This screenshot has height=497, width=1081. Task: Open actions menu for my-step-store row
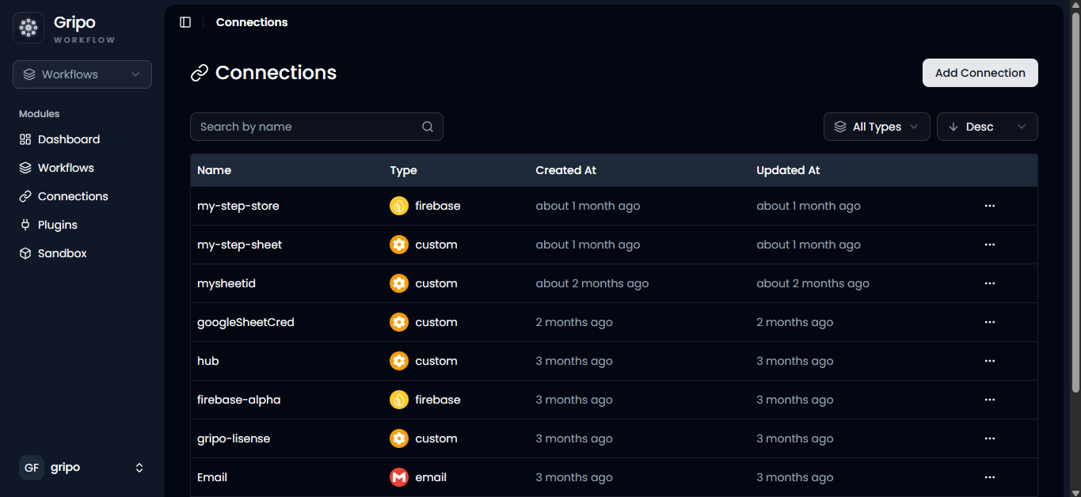pos(989,206)
